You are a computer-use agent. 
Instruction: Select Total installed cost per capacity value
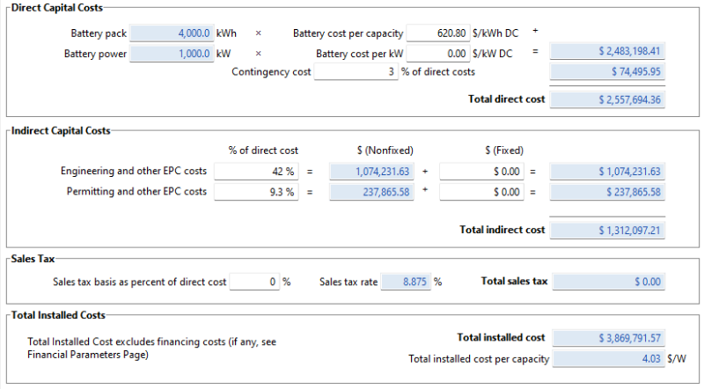[x=607, y=358]
